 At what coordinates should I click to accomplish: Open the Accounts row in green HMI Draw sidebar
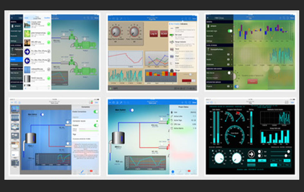pyautogui.click(x=219, y=36)
